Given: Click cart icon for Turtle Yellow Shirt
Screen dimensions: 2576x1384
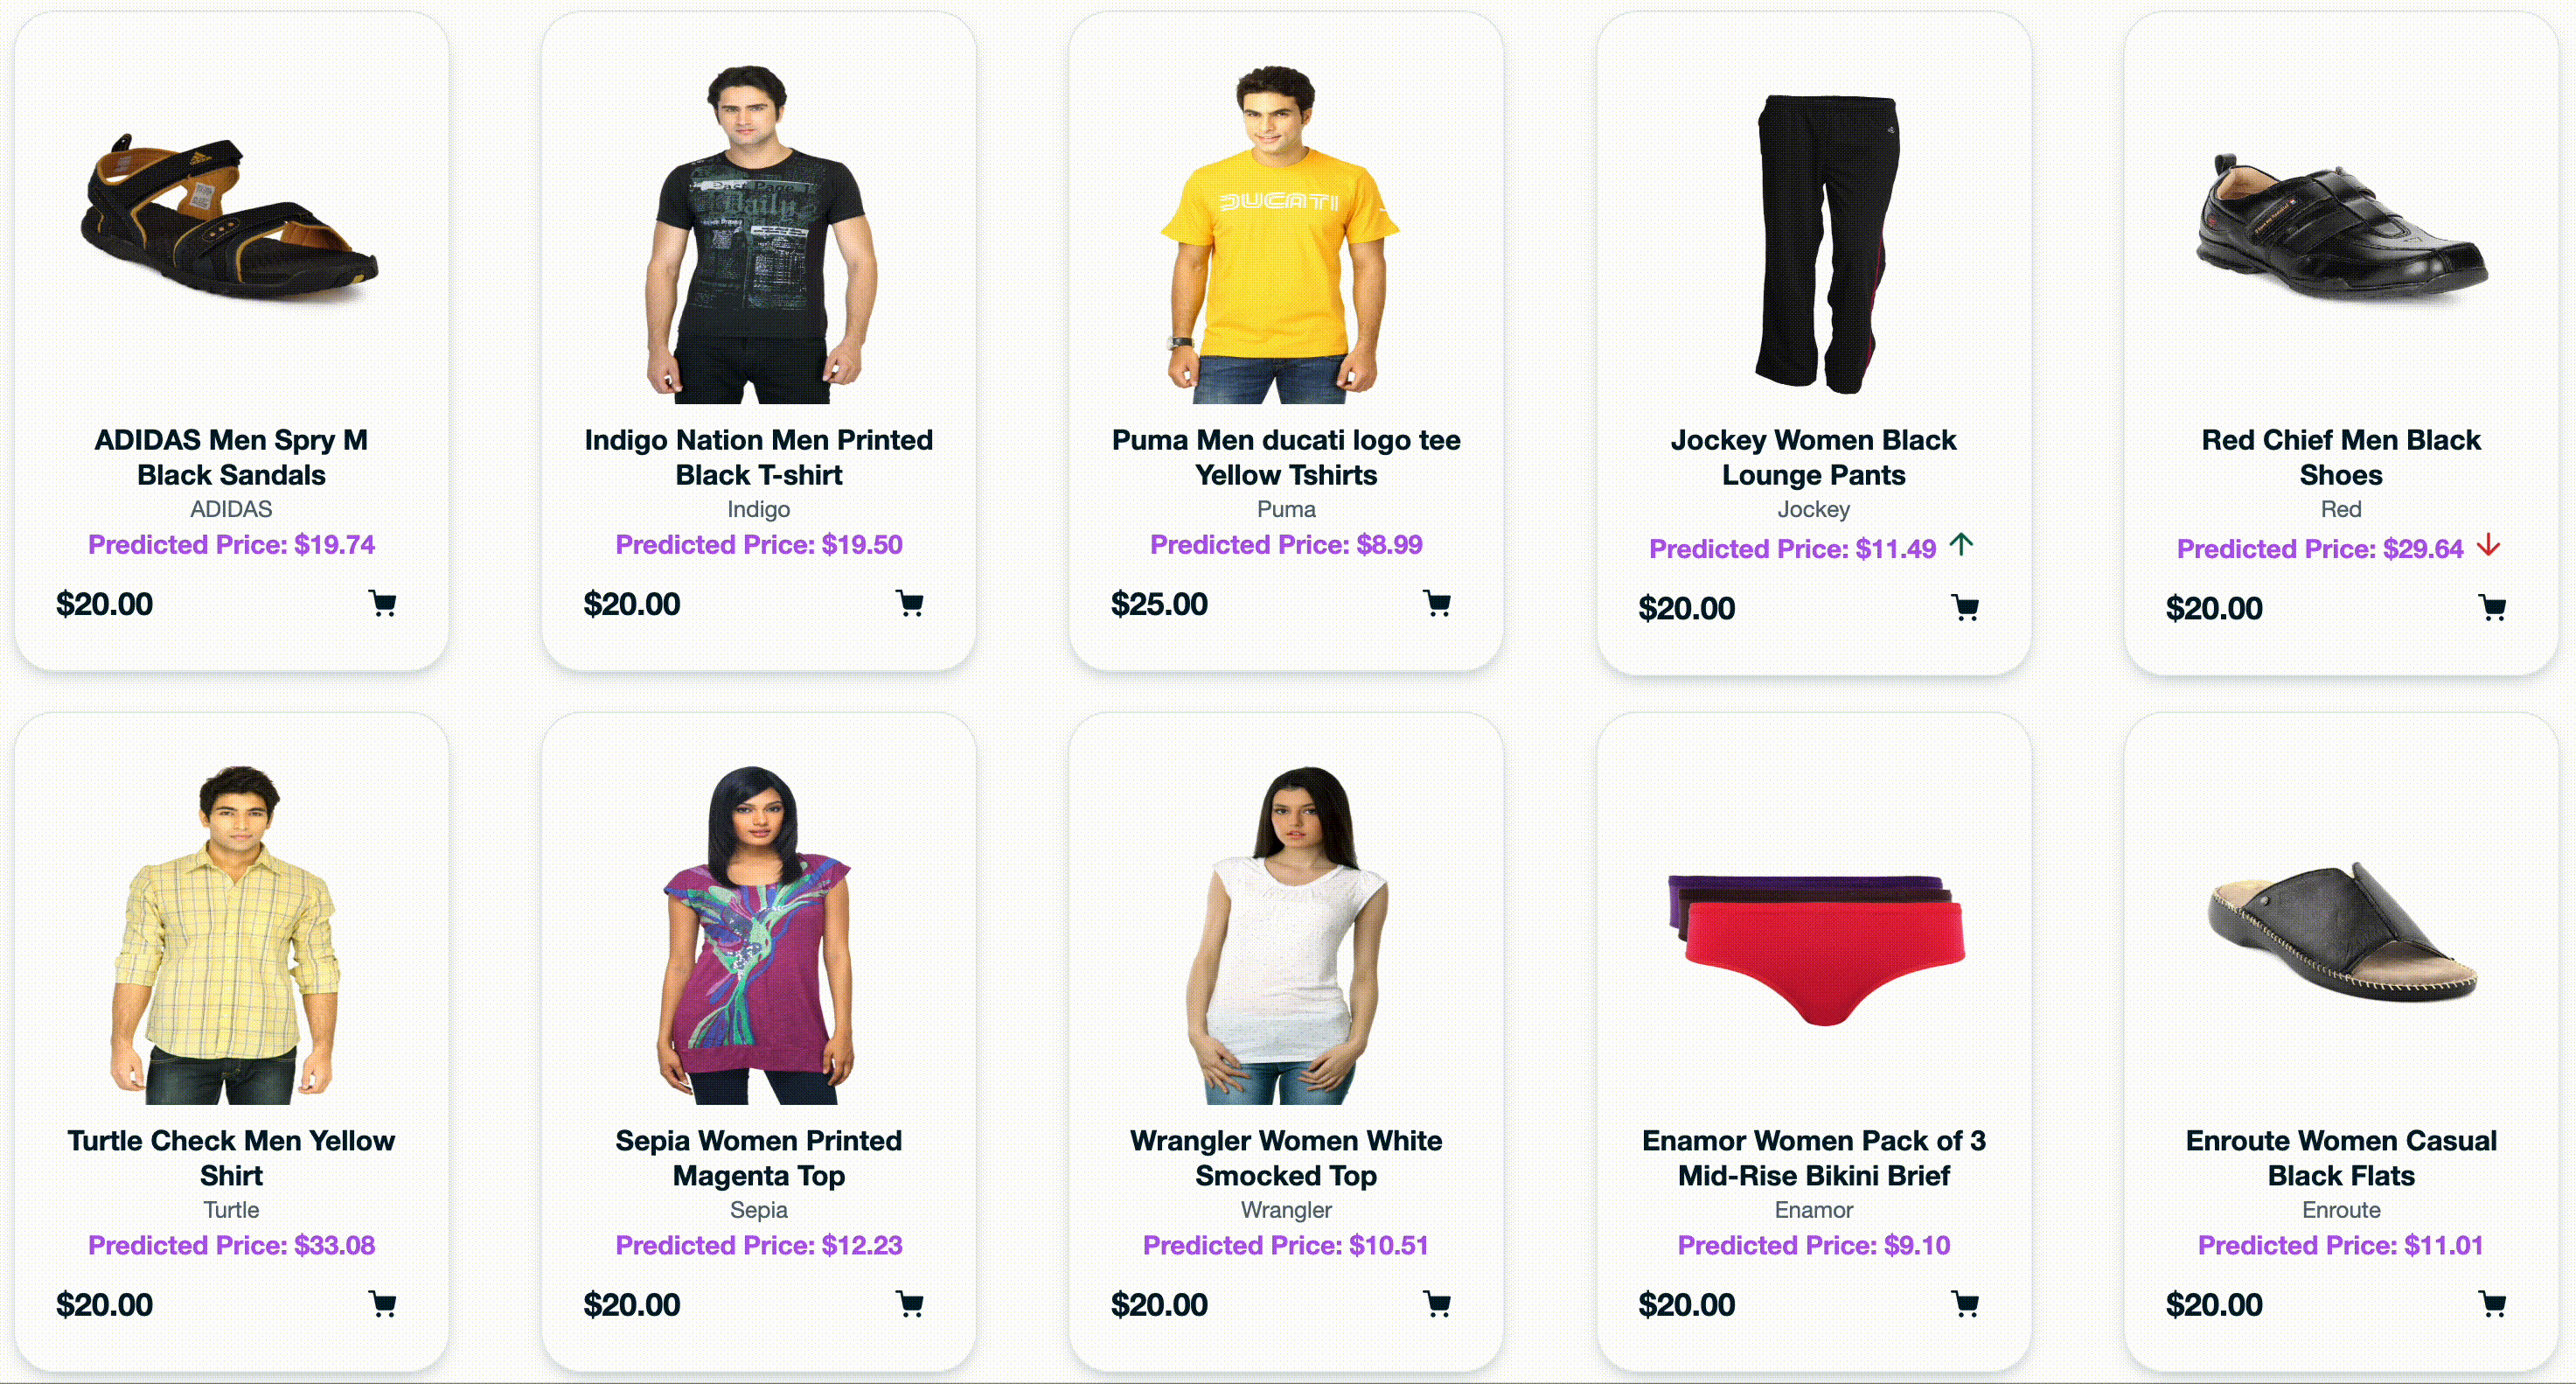Looking at the screenshot, I should tap(382, 1304).
